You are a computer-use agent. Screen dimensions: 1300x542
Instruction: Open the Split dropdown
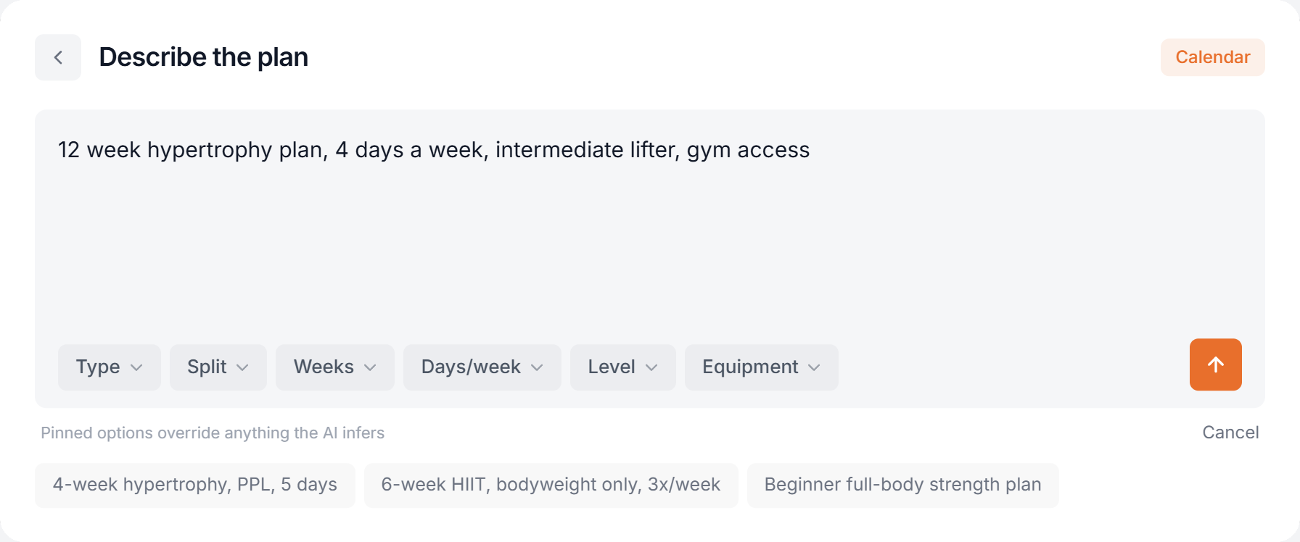pos(218,367)
